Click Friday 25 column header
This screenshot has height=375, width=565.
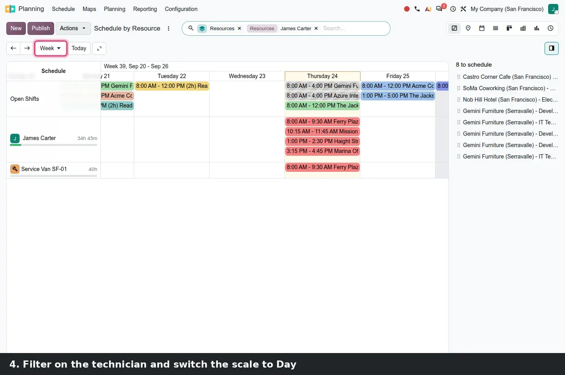[x=398, y=76]
